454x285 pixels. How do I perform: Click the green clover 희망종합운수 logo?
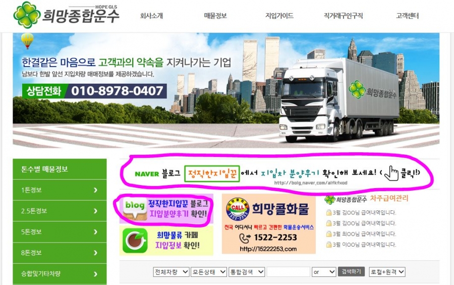[66, 15]
